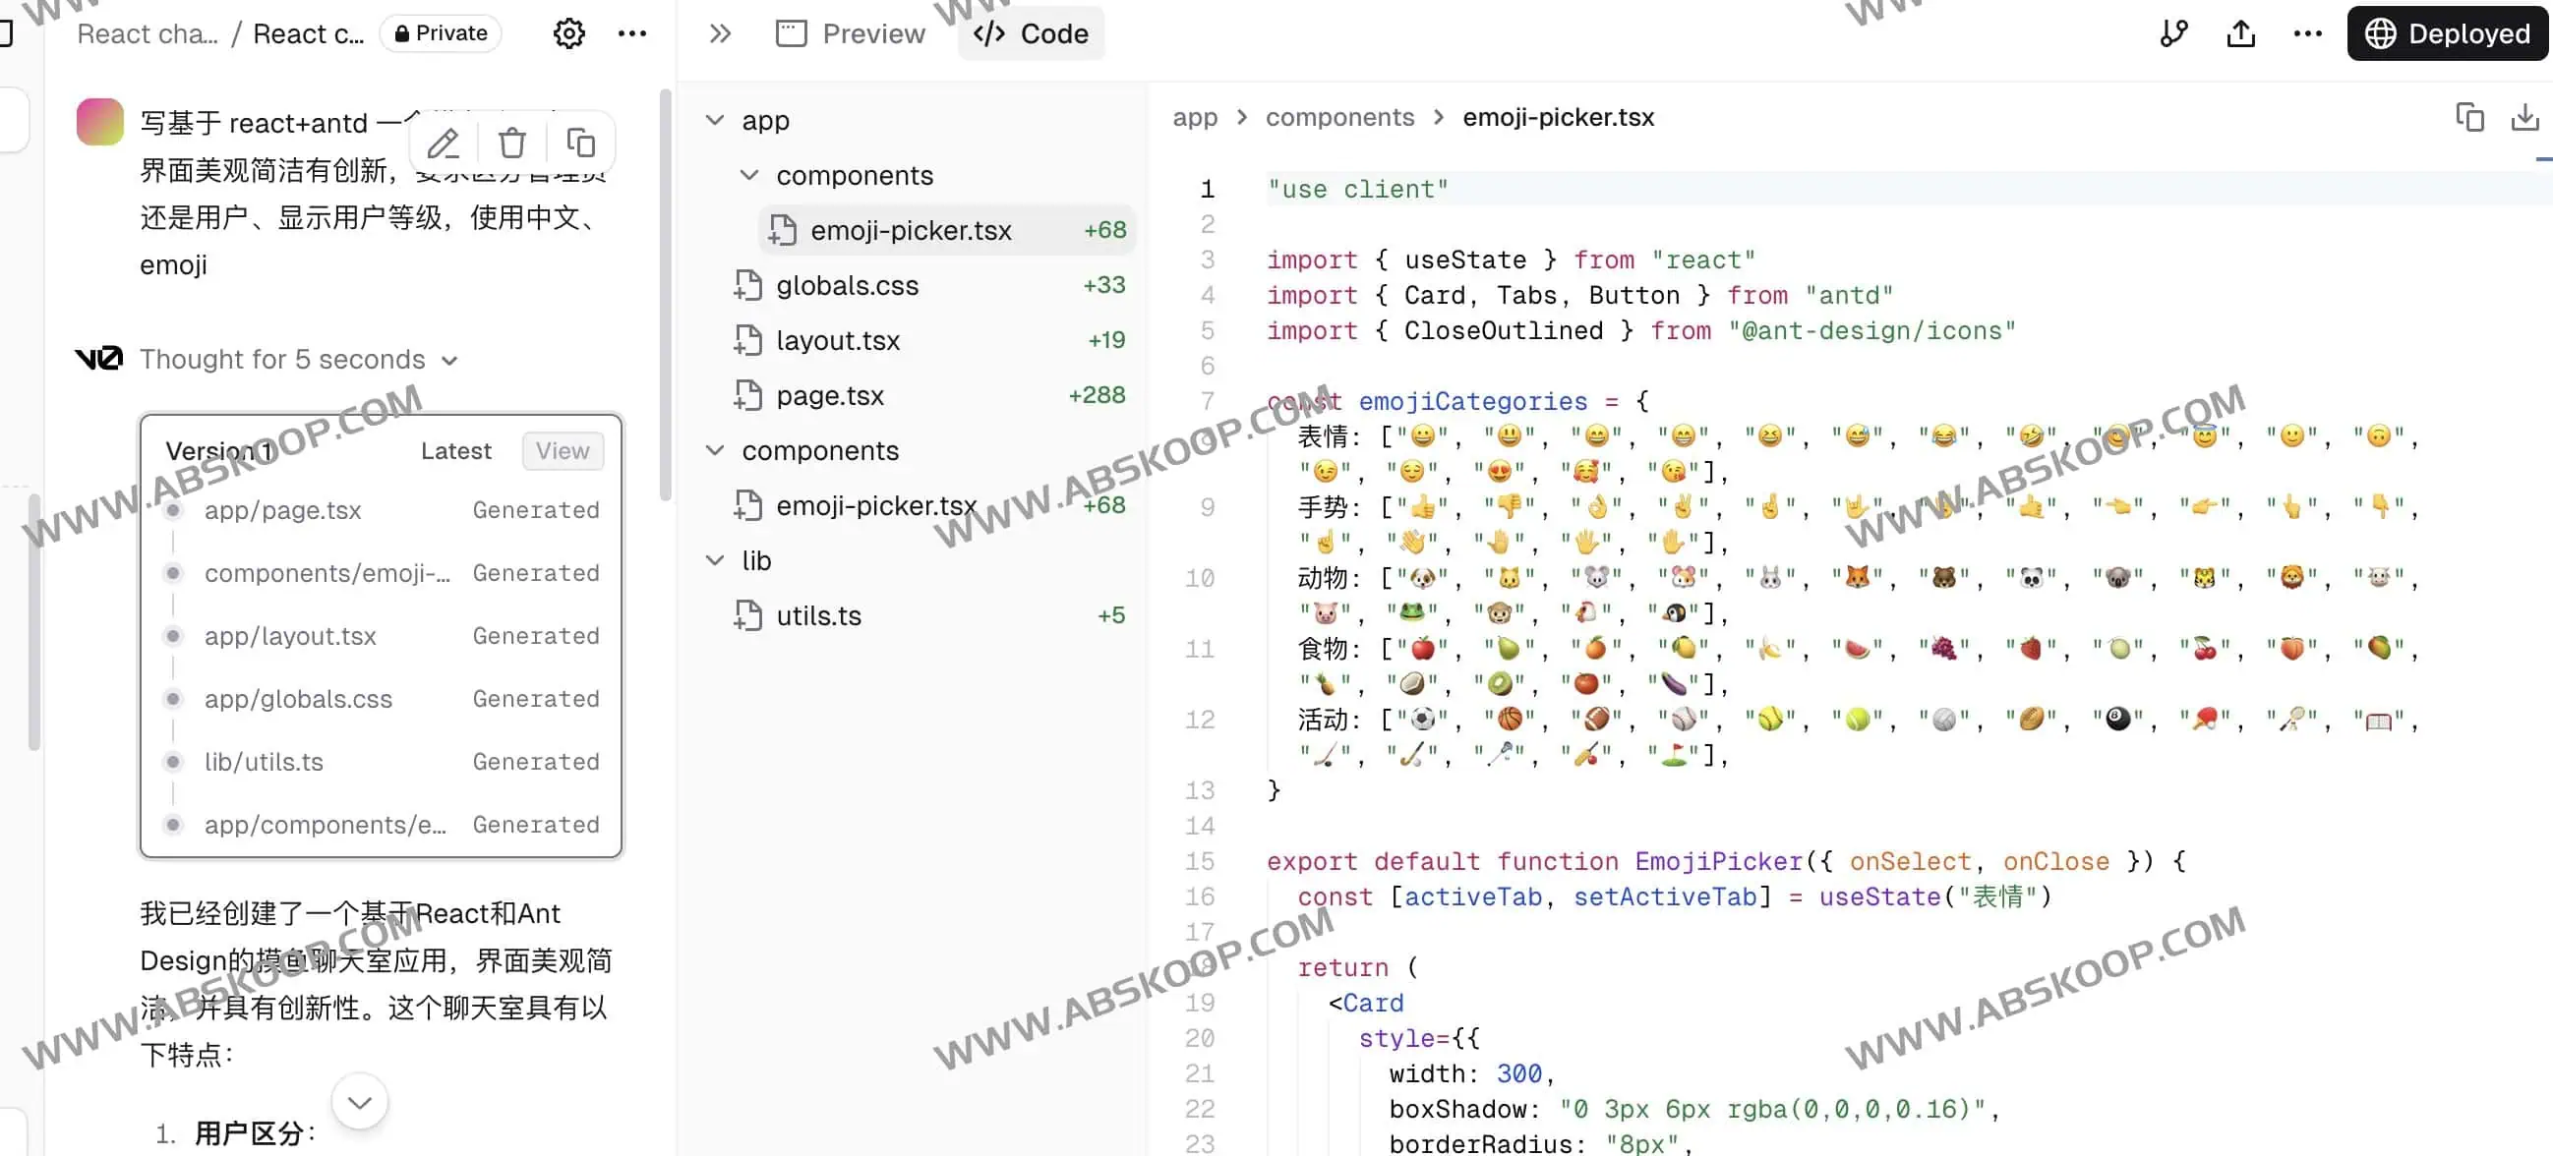Select the Code tab
The width and height of the screenshot is (2553, 1156).
pos(1031,33)
